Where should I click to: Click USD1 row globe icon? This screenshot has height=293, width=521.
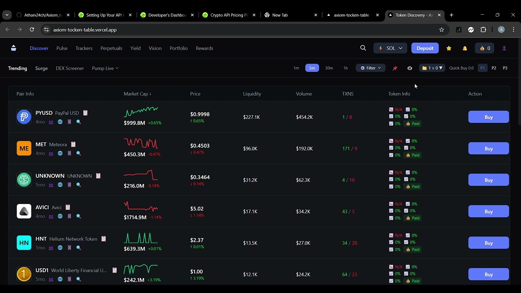coord(60,279)
